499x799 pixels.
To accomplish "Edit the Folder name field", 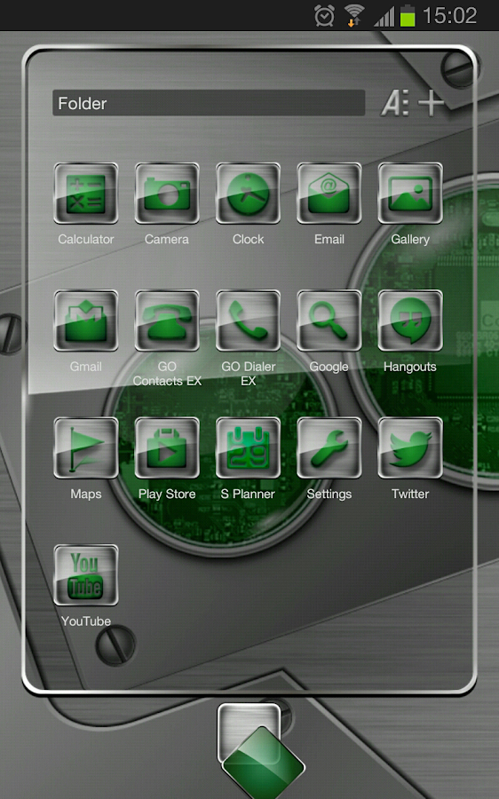I will [209, 104].
